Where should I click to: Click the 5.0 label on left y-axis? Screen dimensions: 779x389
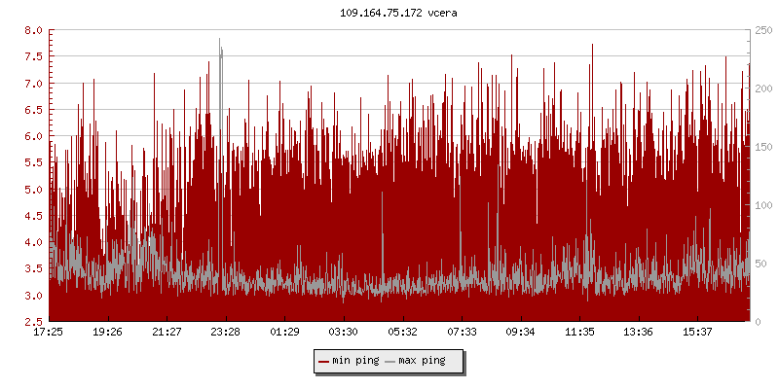click(32, 190)
